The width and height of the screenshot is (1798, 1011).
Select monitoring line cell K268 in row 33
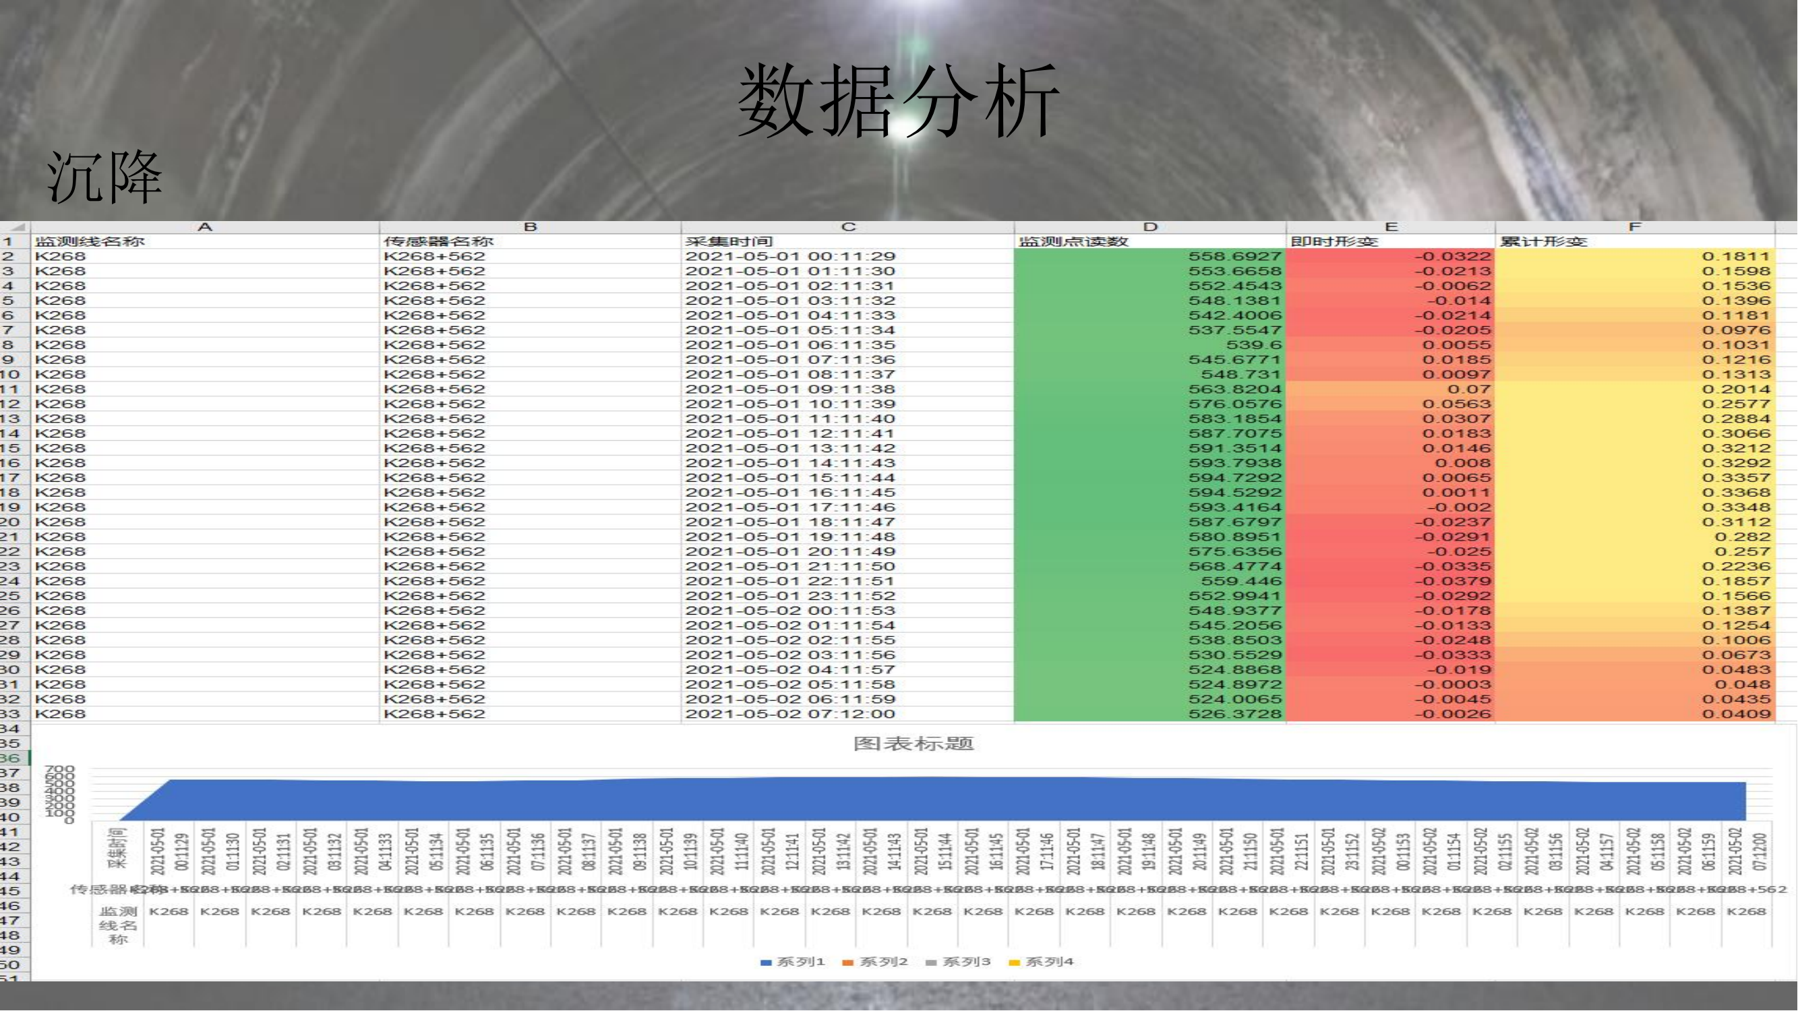[x=204, y=714]
